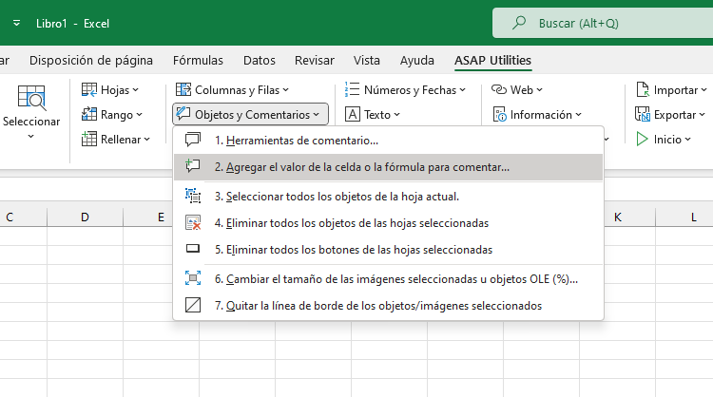
Task: Choose Cambiar el tamaño de las imágenes item
Action: (388, 279)
